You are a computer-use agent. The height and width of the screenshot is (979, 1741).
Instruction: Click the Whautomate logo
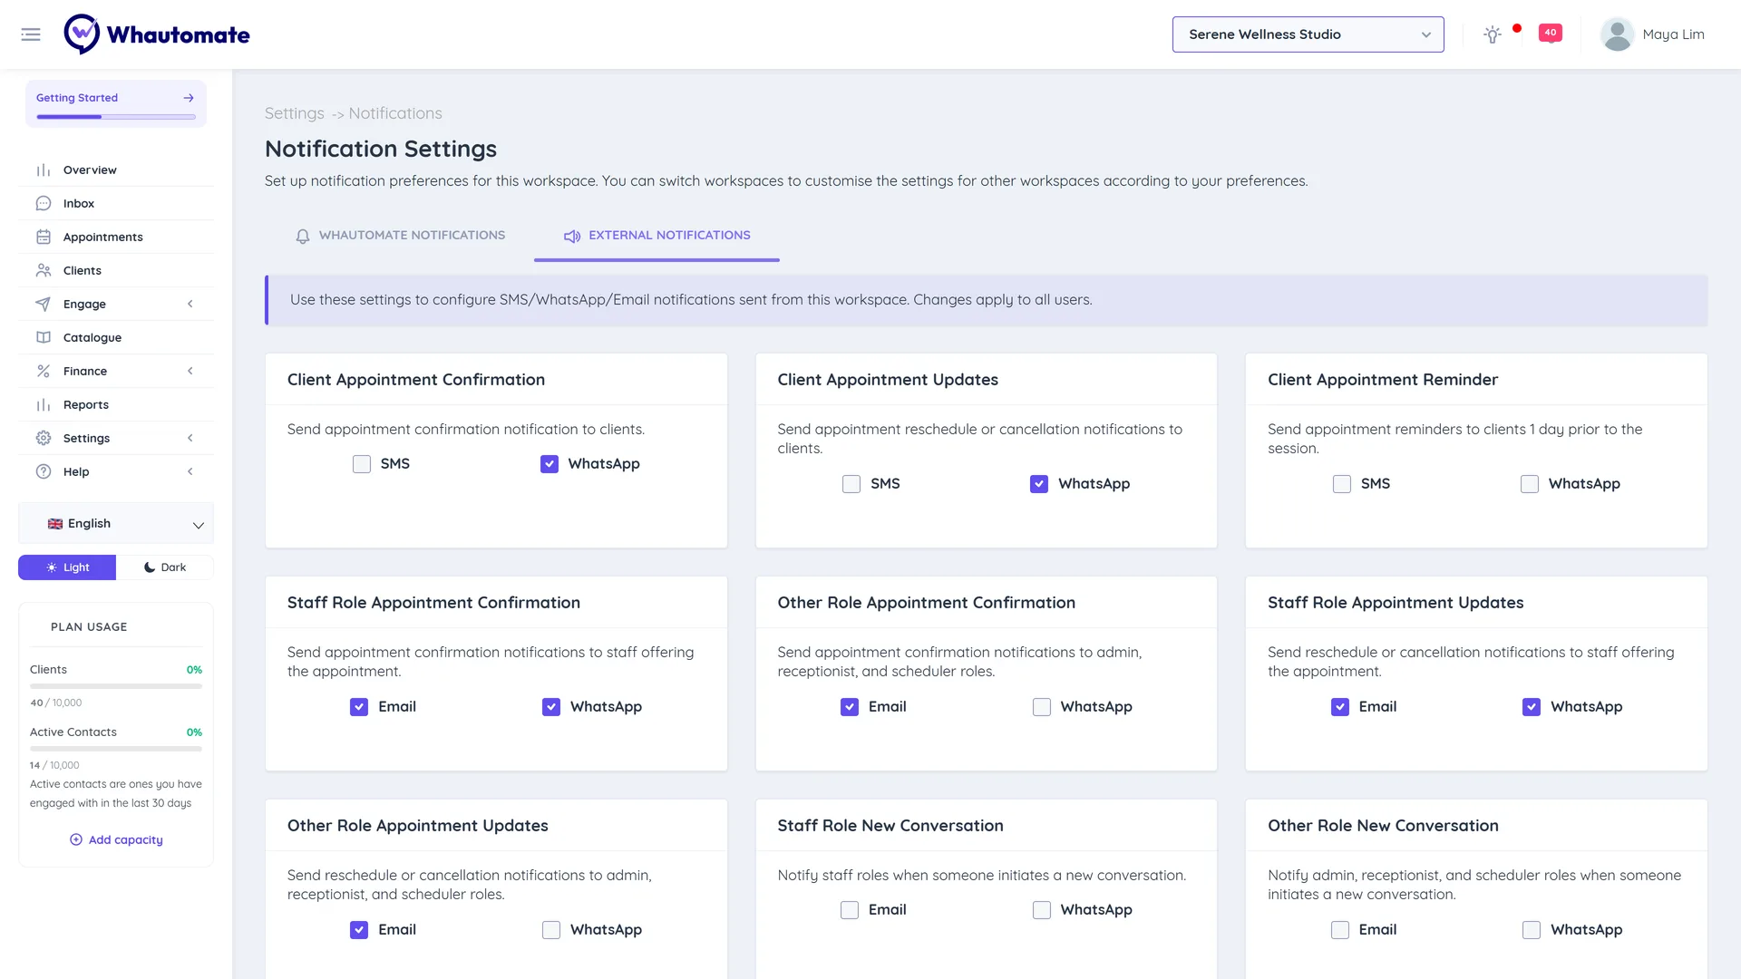[x=157, y=34]
